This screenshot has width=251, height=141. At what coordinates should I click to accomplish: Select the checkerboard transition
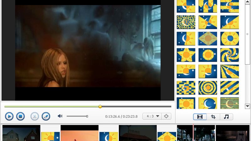click(x=186, y=88)
